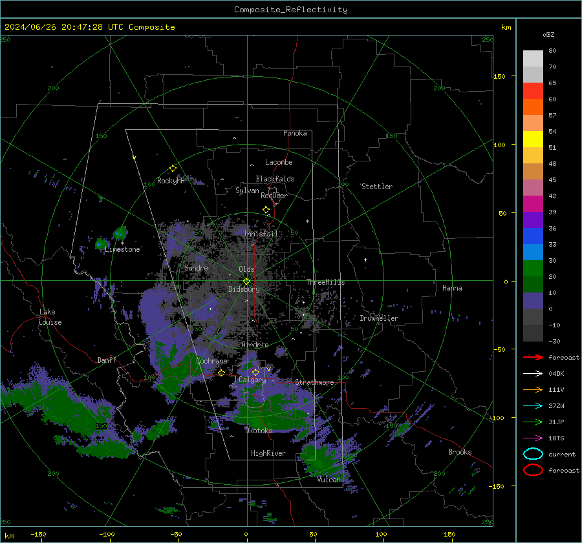The image size is (582, 543).
Task: Click the yellow diamond marker below RedDeer
Action: tap(266, 210)
